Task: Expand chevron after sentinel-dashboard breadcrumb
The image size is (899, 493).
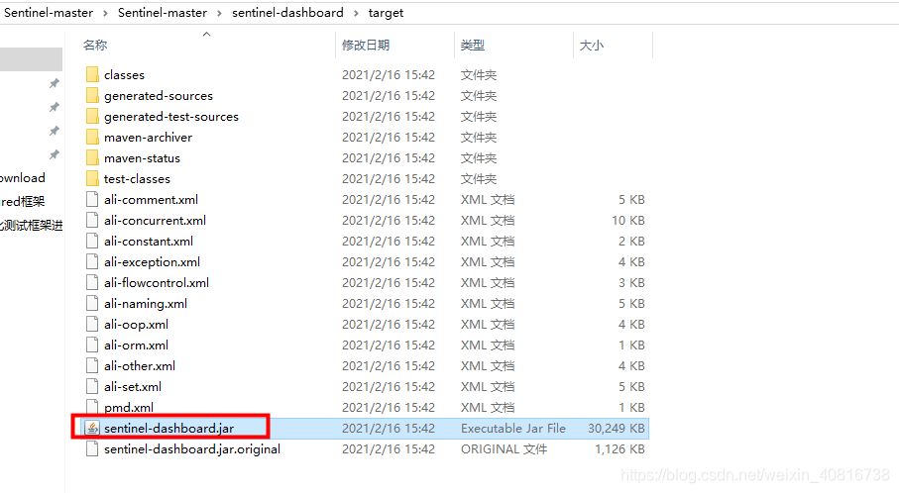Action: tap(356, 13)
